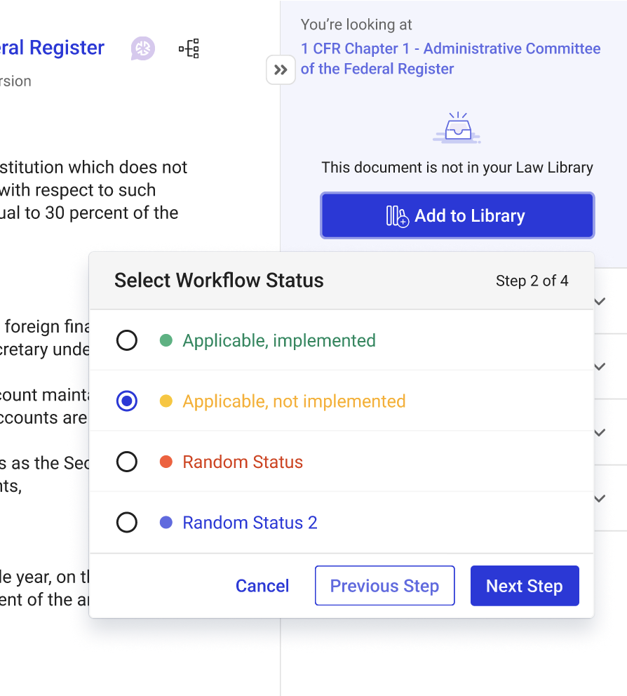Screen dimensions: 627x696
Task: Expand the third sidebar section chevron
Action: (600, 433)
